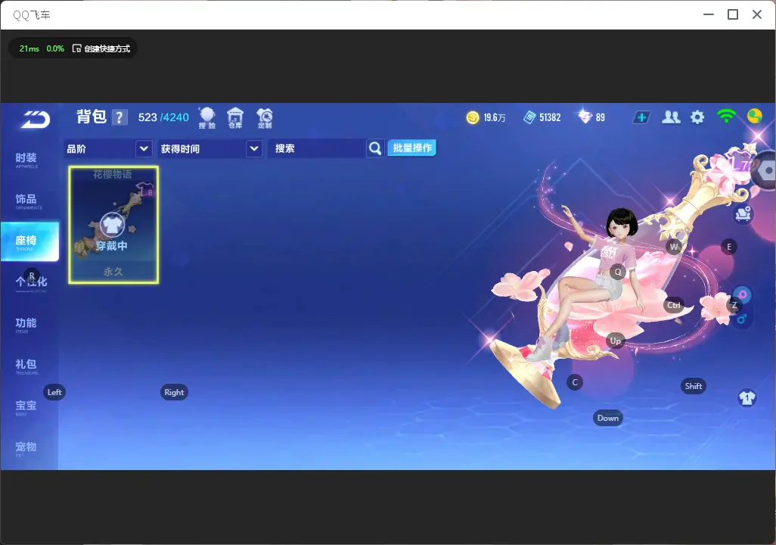Image resolution: width=776 pixels, height=545 pixels.
Task: Select the blue male gender symbol
Action: (741, 319)
